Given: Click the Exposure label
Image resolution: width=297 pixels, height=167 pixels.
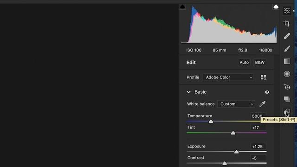Looking at the screenshot, I should click(196, 147).
